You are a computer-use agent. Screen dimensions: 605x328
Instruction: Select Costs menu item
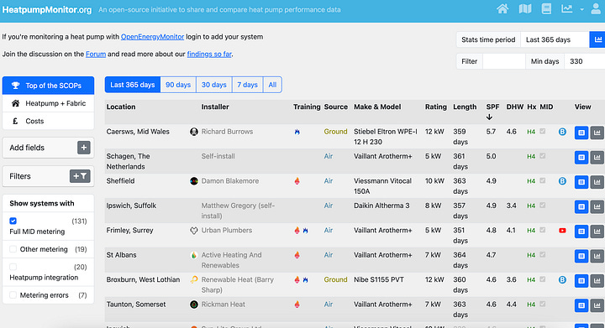click(48, 121)
